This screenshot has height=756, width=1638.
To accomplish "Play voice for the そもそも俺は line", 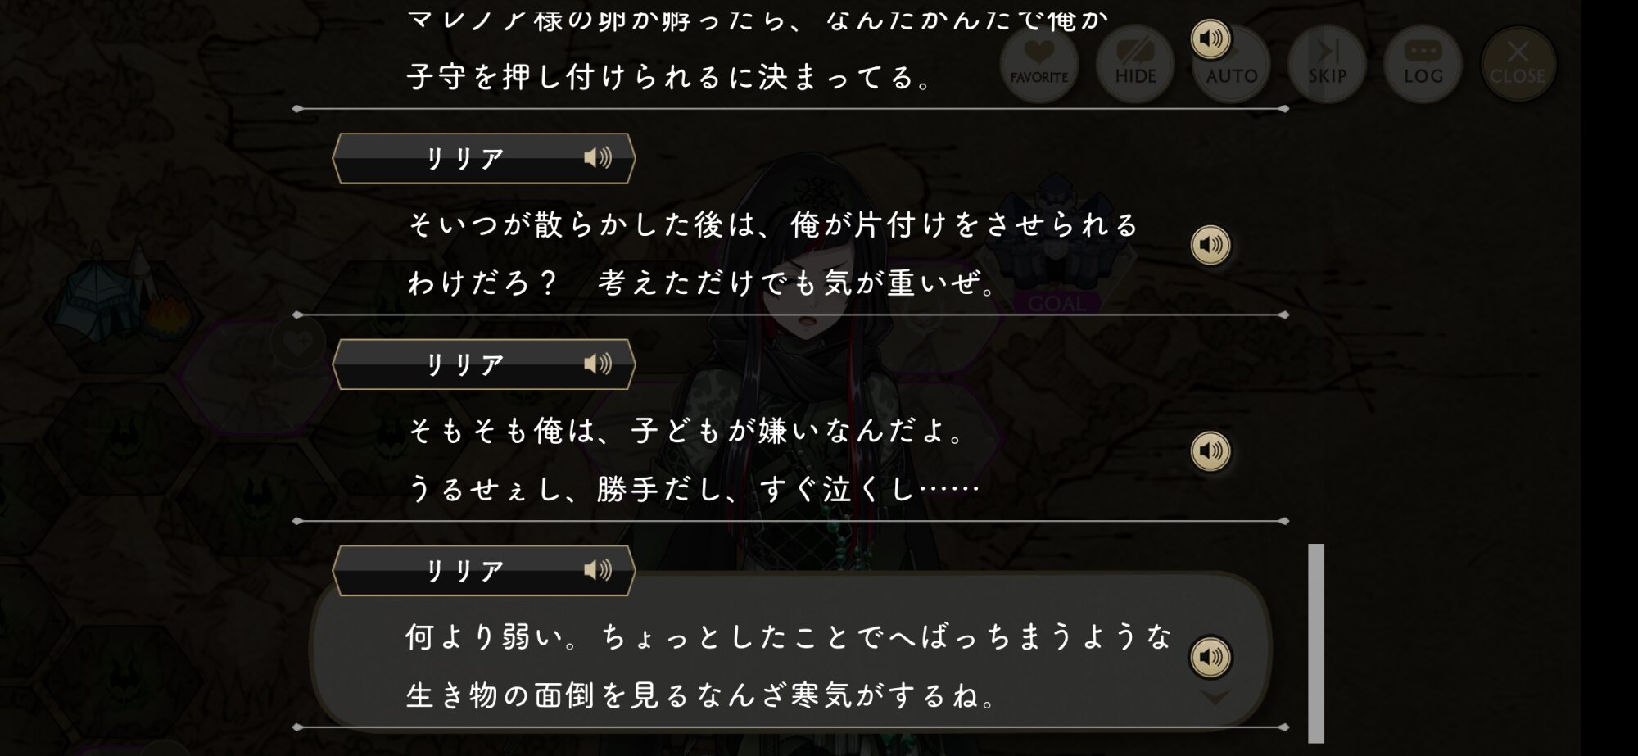I will point(1210,450).
